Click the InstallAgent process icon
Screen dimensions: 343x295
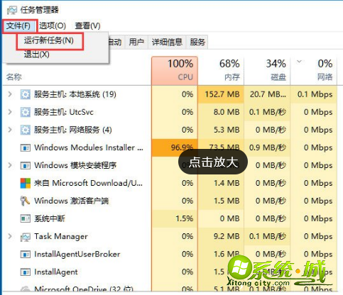pyautogui.click(x=25, y=272)
